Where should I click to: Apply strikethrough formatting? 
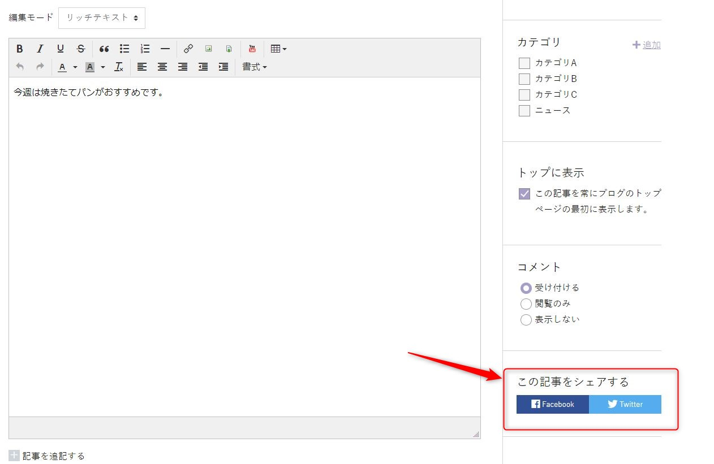click(x=81, y=49)
